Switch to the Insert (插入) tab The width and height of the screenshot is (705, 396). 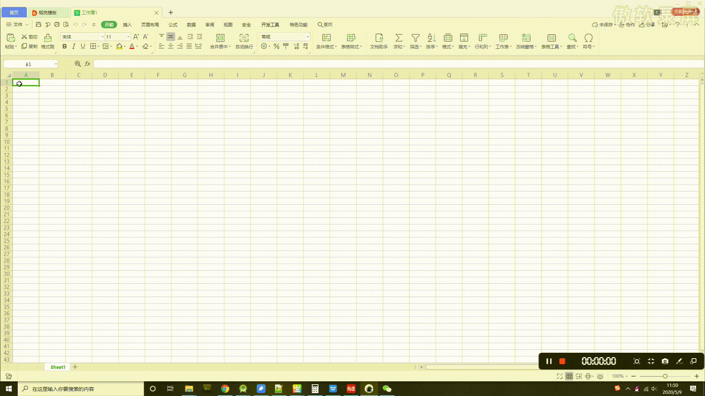click(127, 25)
